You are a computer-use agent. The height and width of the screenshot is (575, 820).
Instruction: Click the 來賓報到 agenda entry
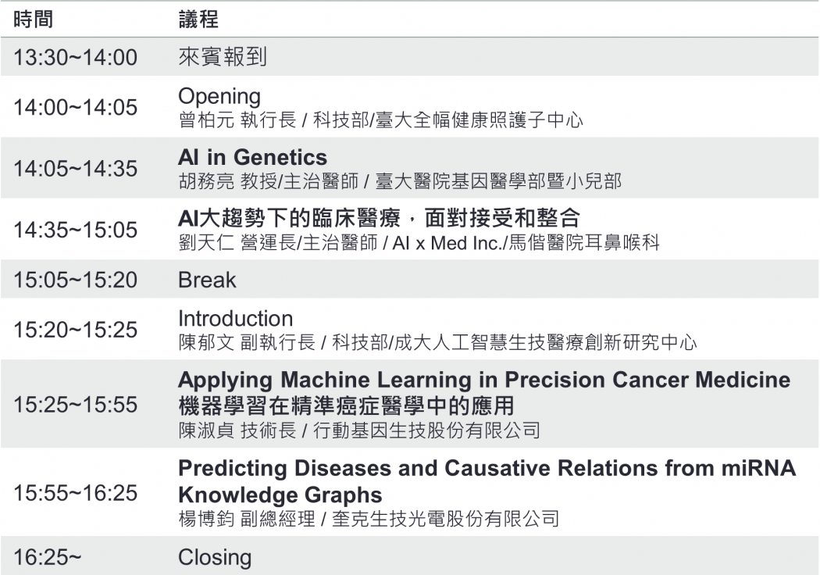pos(223,56)
